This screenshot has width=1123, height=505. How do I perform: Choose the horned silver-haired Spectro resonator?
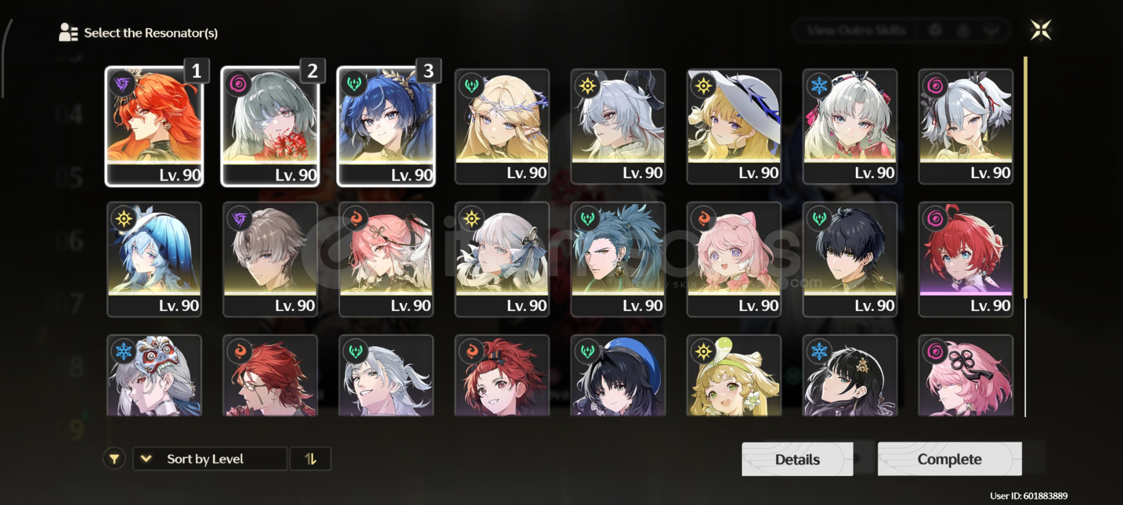point(618,126)
